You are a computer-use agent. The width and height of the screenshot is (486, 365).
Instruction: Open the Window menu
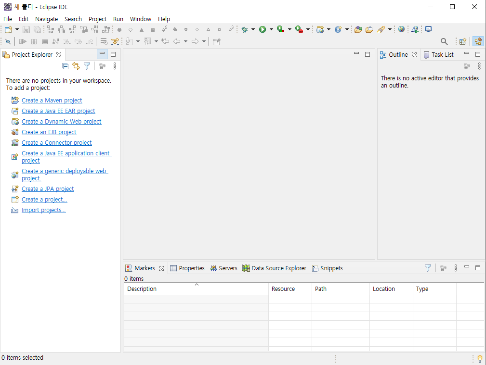pos(141,19)
